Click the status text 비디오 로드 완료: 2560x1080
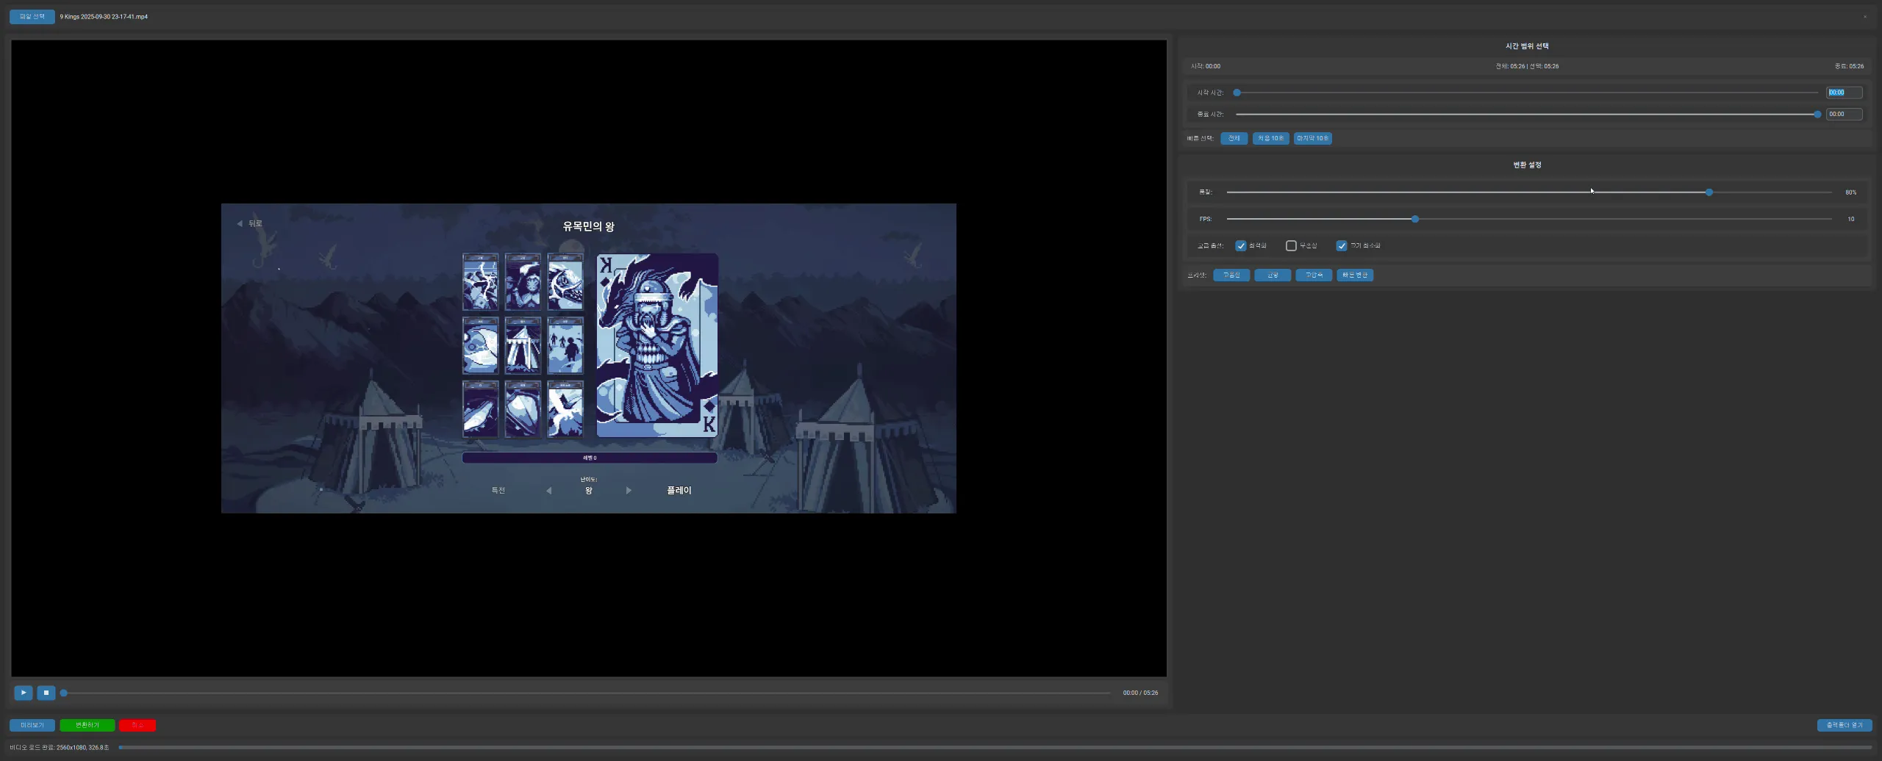The width and height of the screenshot is (1882, 761). pos(60,748)
